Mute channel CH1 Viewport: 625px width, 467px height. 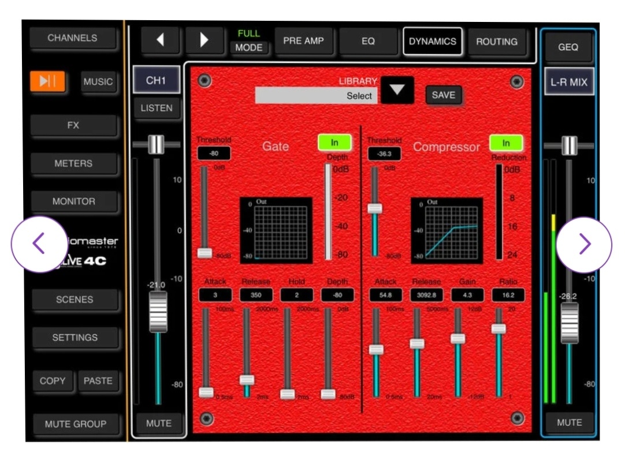click(158, 423)
